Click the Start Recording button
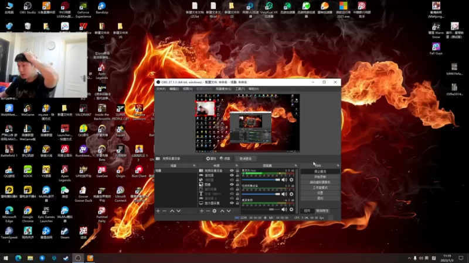Viewport: 469px width, 263px height. [x=320, y=177]
